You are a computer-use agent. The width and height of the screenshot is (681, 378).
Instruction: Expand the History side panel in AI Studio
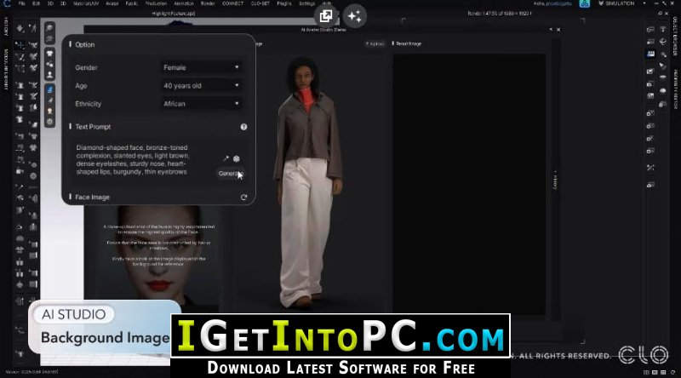555,180
